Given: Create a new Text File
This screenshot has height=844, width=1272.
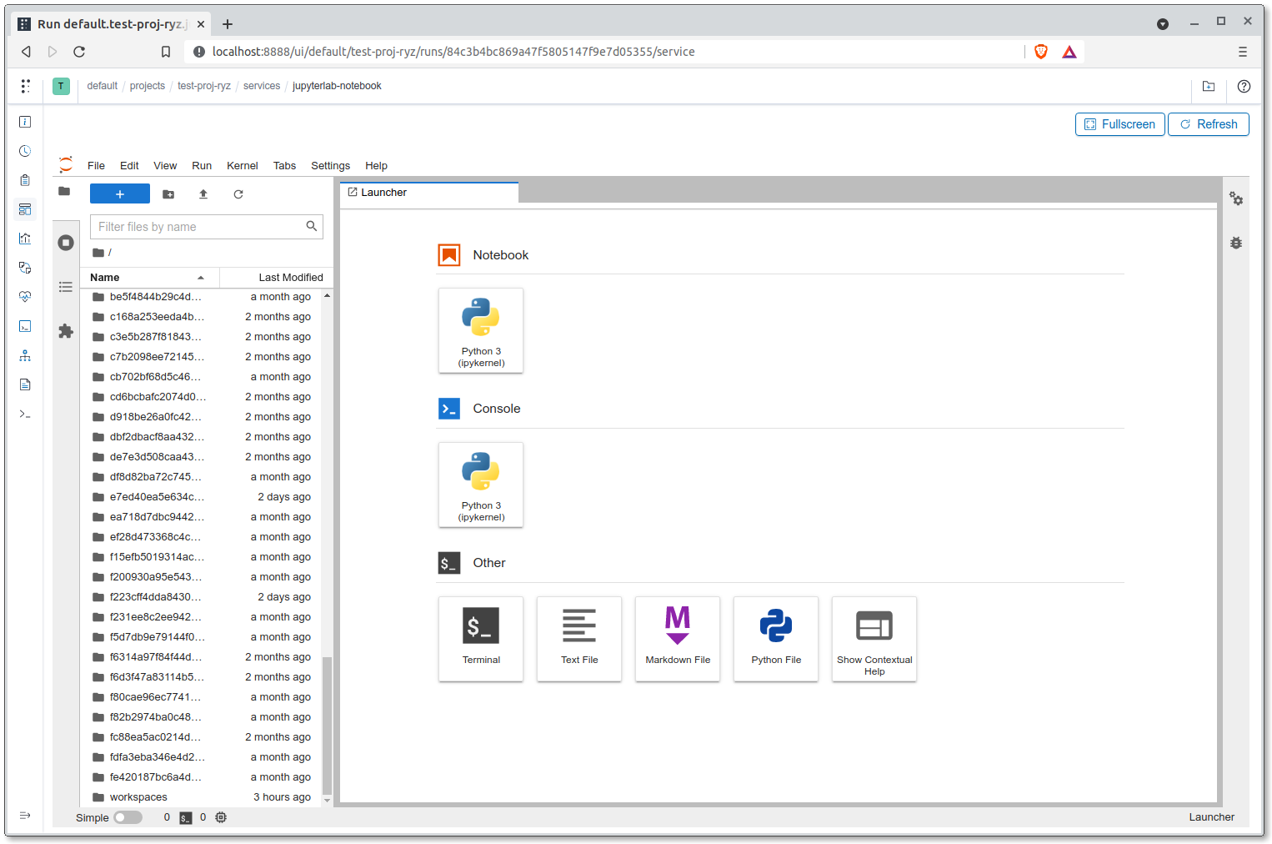Looking at the screenshot, I should (579, 639).
